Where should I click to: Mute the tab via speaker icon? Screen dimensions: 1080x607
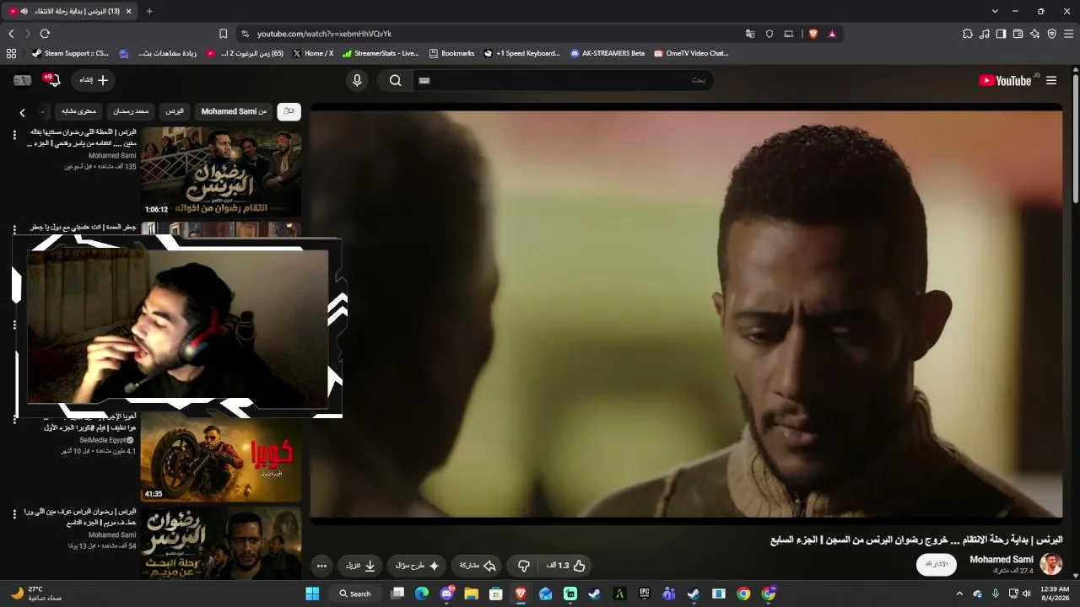pos(24,11)
